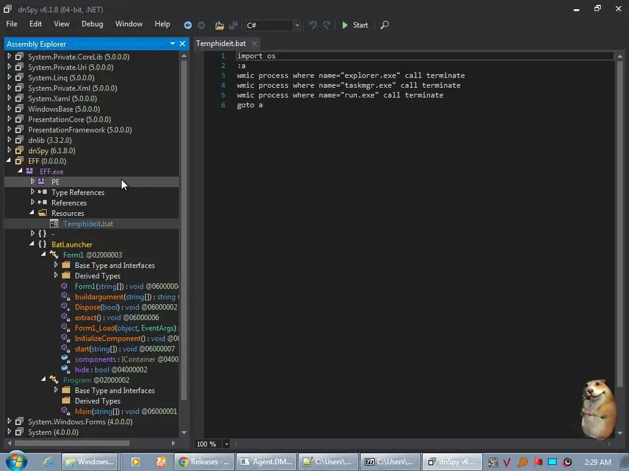Select the Form1_Load method

(x=125, y=328)
